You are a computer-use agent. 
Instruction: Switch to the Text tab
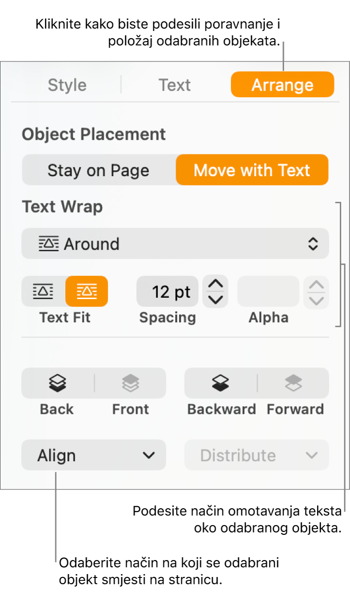click(175, 85)
